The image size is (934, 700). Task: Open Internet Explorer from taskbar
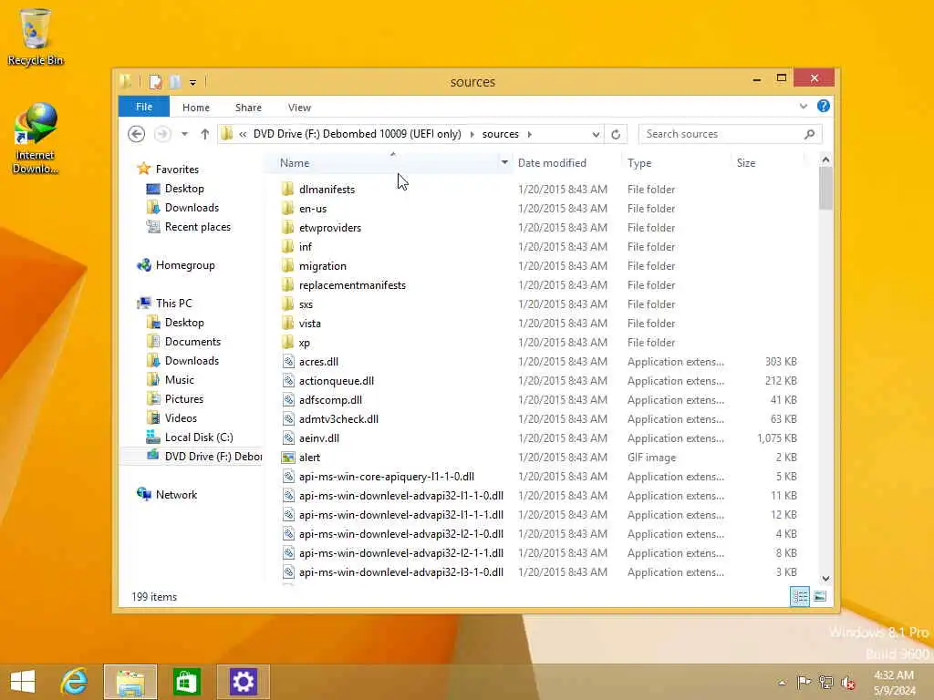[x=74, y=682]
